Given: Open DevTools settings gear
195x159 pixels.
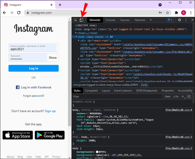Looking at the screenshot, I should 179,20.
